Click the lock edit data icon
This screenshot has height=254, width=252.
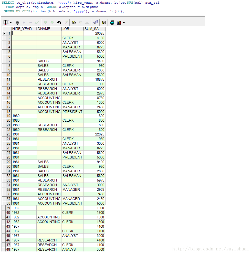pos(17,23)
